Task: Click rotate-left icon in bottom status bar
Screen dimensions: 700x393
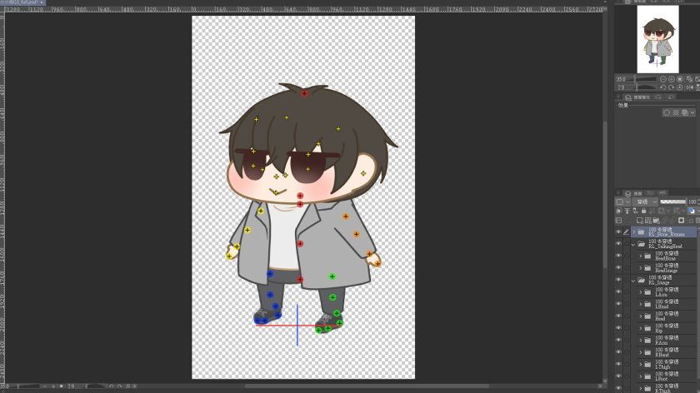Action: (x=111, y=386)
